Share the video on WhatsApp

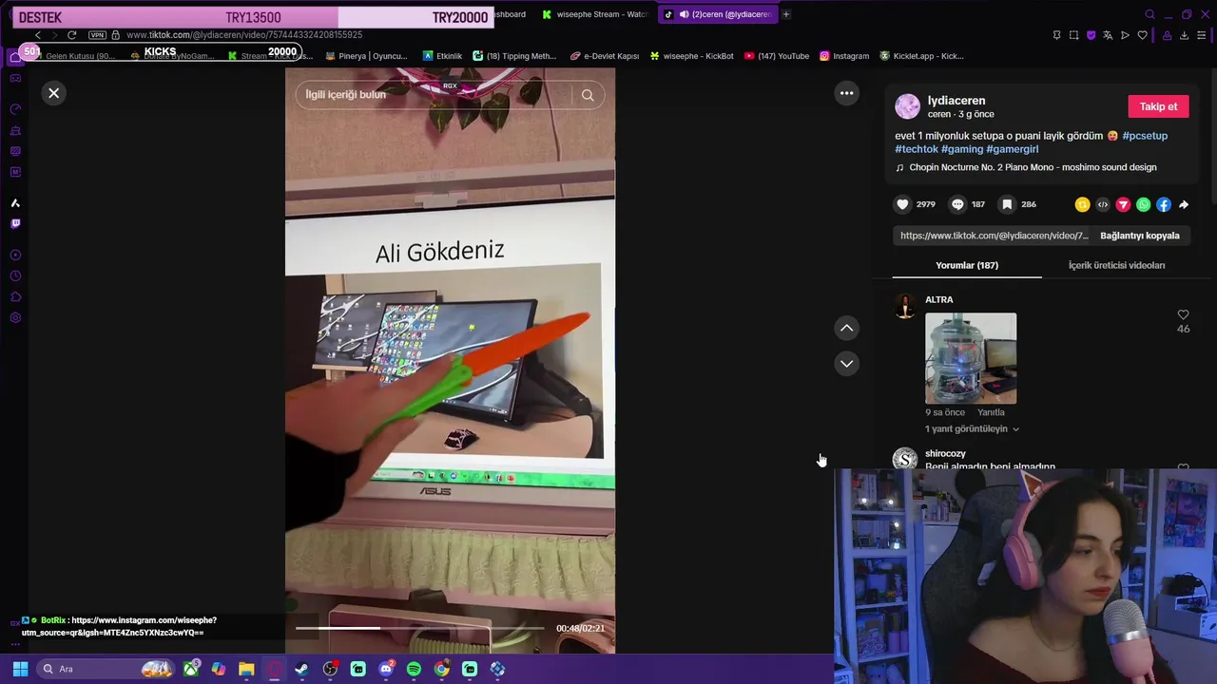(x=1143, y=204)
